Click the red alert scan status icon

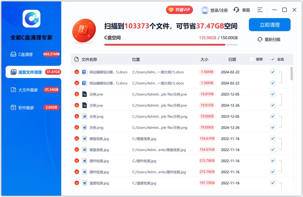[x=84, y=31]
